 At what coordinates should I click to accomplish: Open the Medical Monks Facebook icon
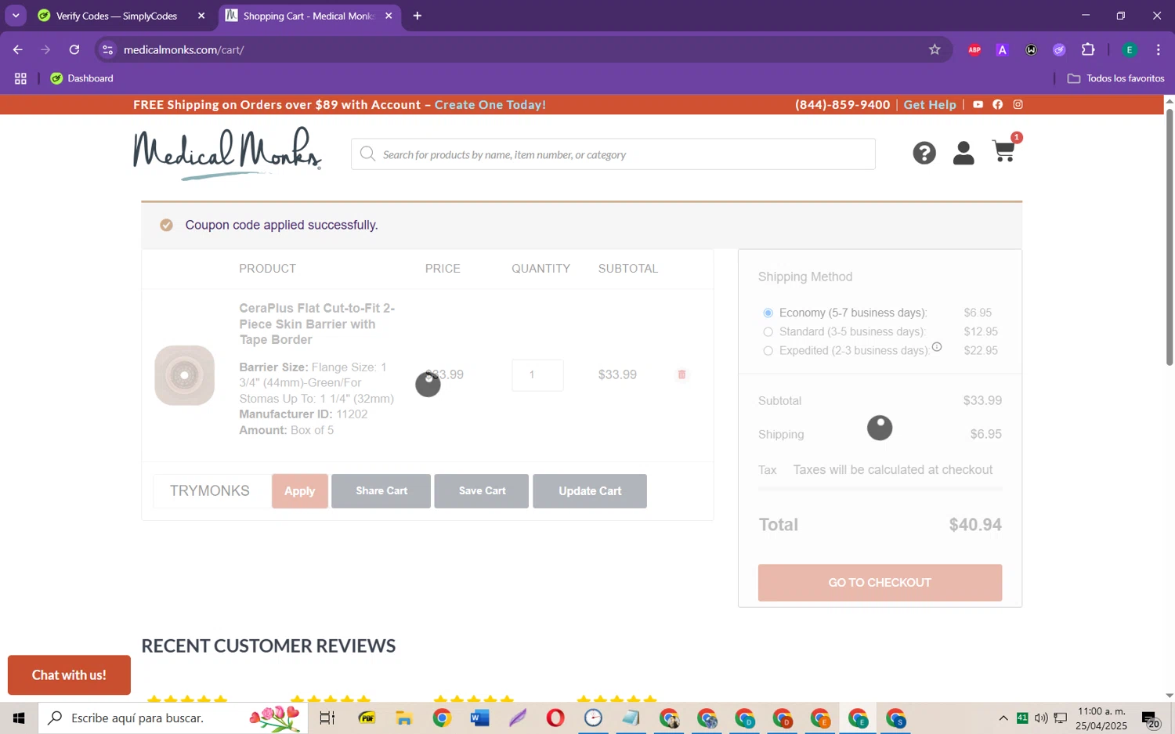(998, 104)
